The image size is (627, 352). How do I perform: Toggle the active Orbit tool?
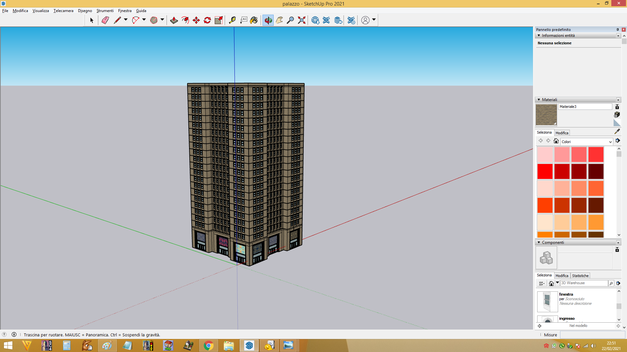coord(268,20)
